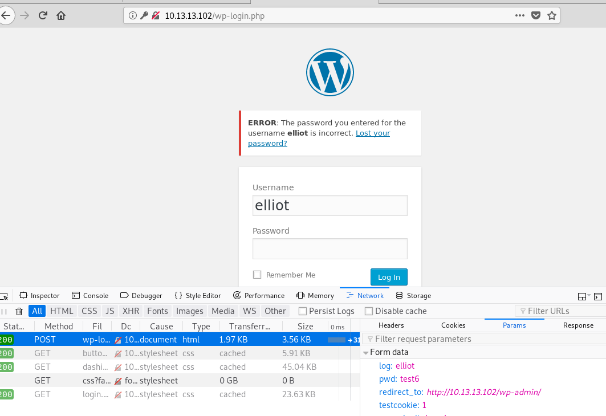Sort requests by Transferred column header
The width and height of the screenshot is (606, 416).
[x=250, y=327]
